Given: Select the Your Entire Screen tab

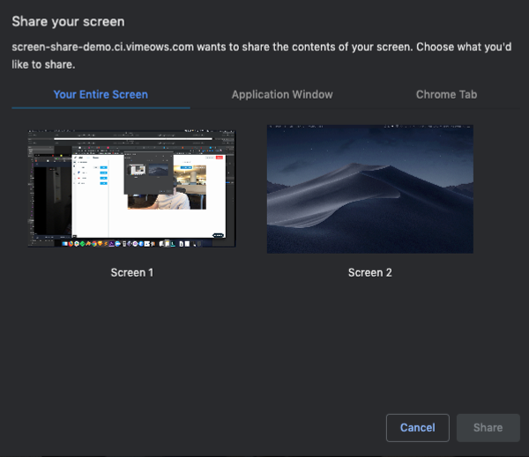Looking at the screenshot, I should tap(101, 95).
